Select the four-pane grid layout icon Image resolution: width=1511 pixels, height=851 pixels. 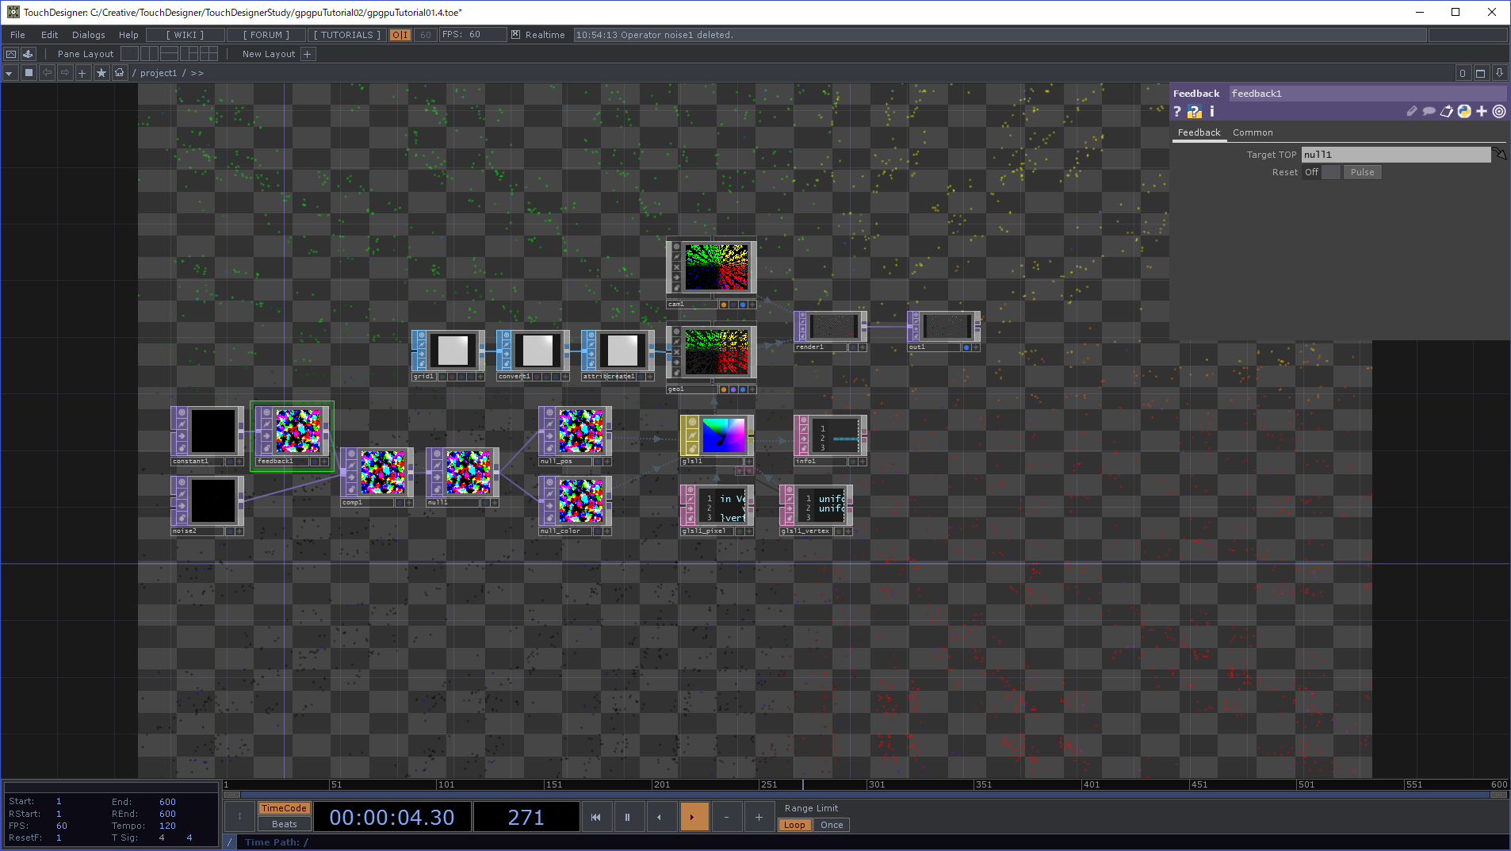(x=208, y=54)
